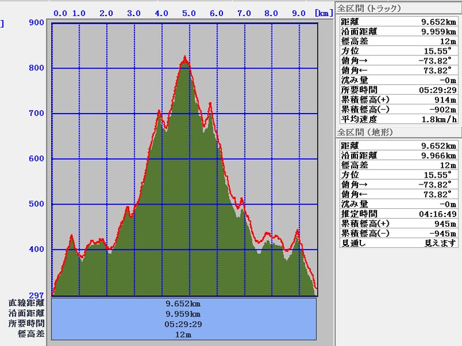The width and height of the screenshot is (462, 346).
Task: Click the 全区間（地形） section header
Action: tap(365, 133)
